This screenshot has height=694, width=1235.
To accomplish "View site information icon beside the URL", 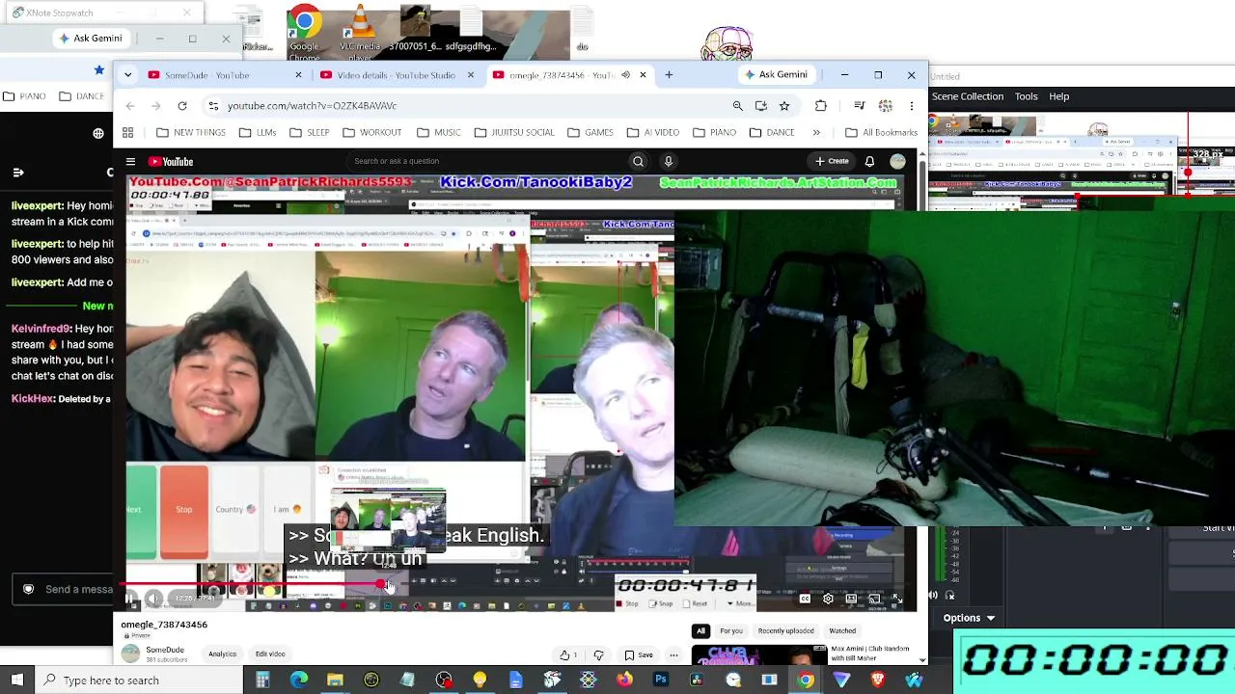I will pyautogui.click(x=213, y=106).
